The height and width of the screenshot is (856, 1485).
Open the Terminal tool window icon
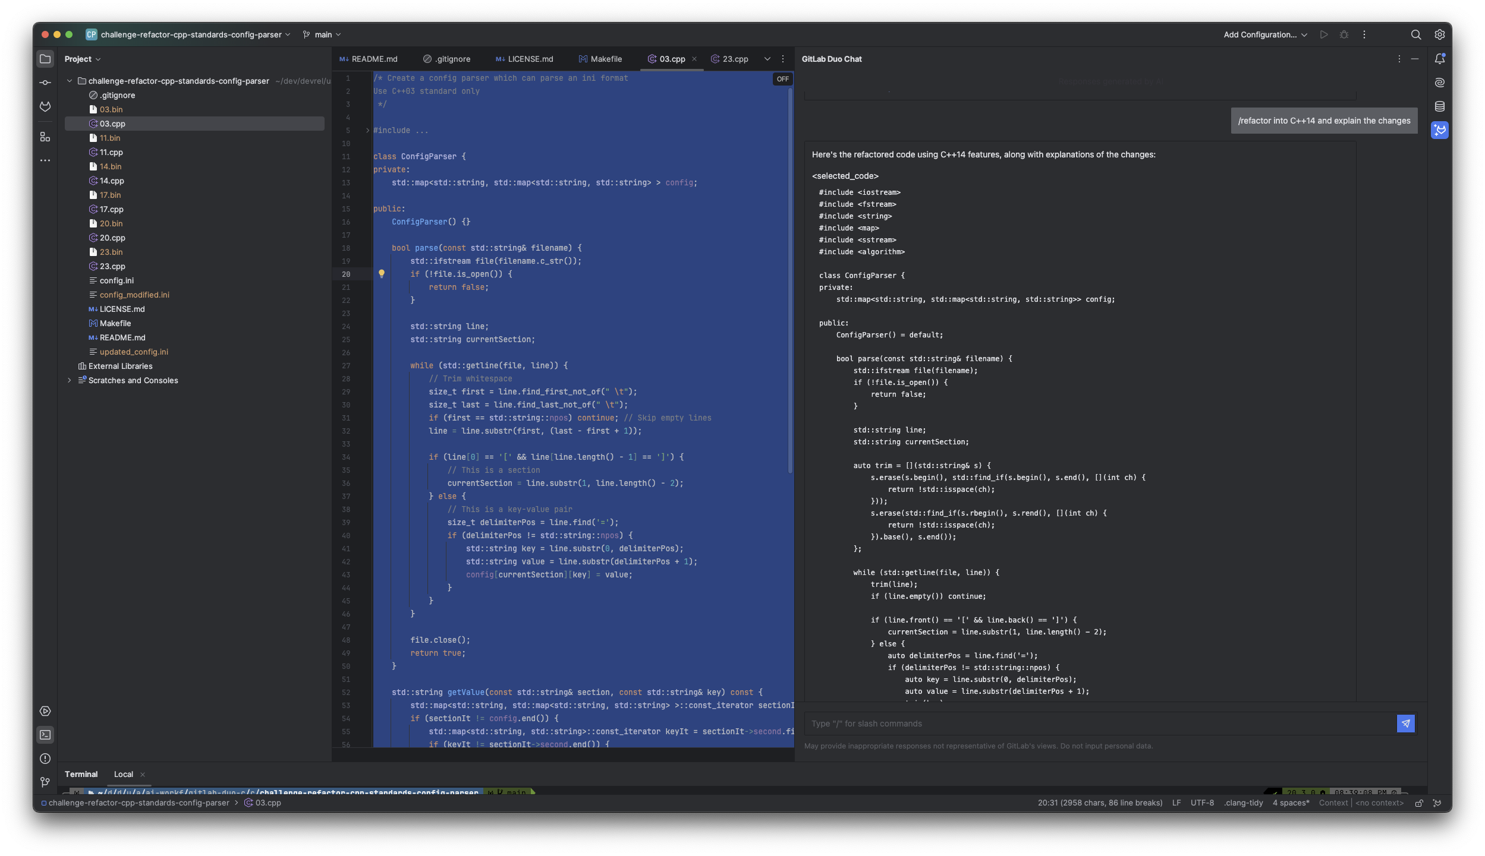tap(45, 735)
